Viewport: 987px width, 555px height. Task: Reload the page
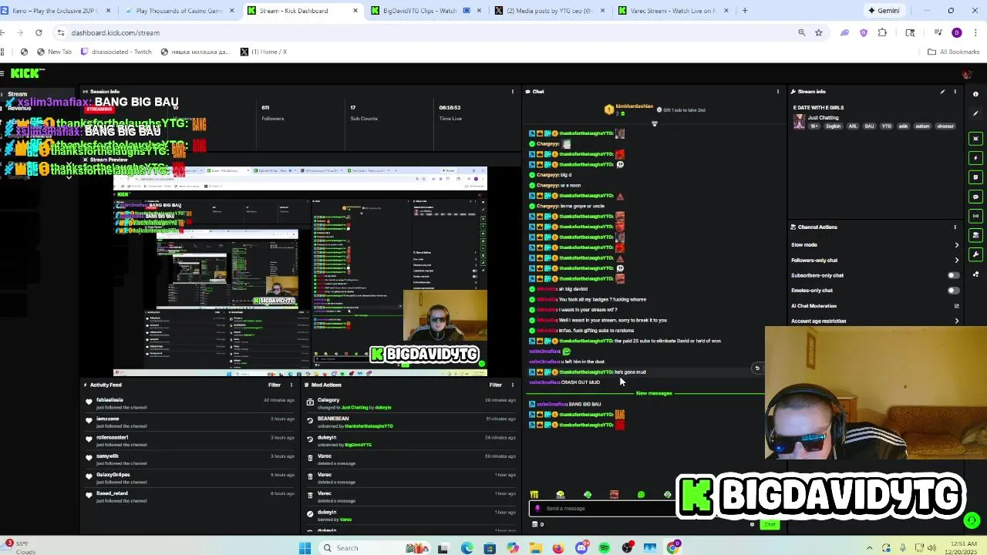39,32
